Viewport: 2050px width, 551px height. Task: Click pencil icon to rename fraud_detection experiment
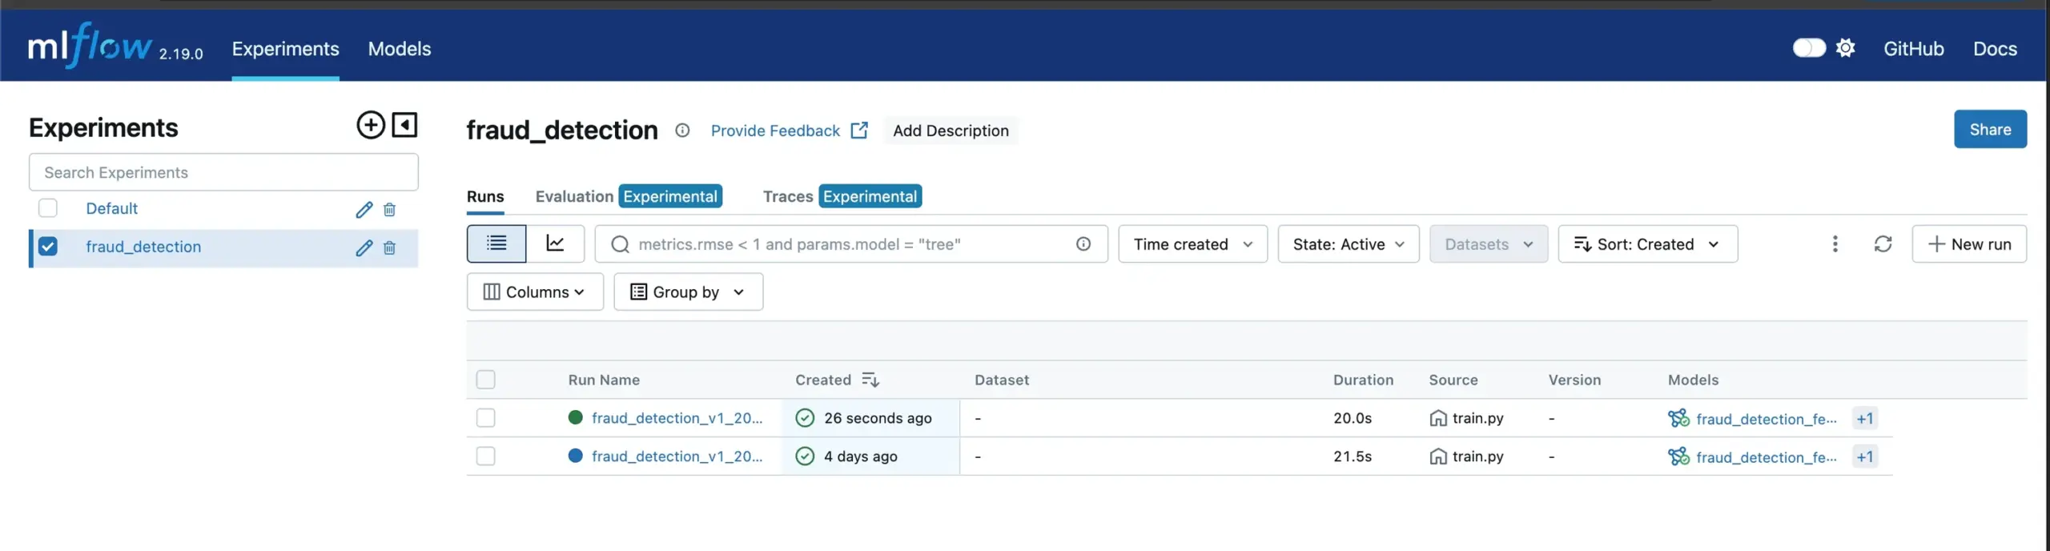364,247
